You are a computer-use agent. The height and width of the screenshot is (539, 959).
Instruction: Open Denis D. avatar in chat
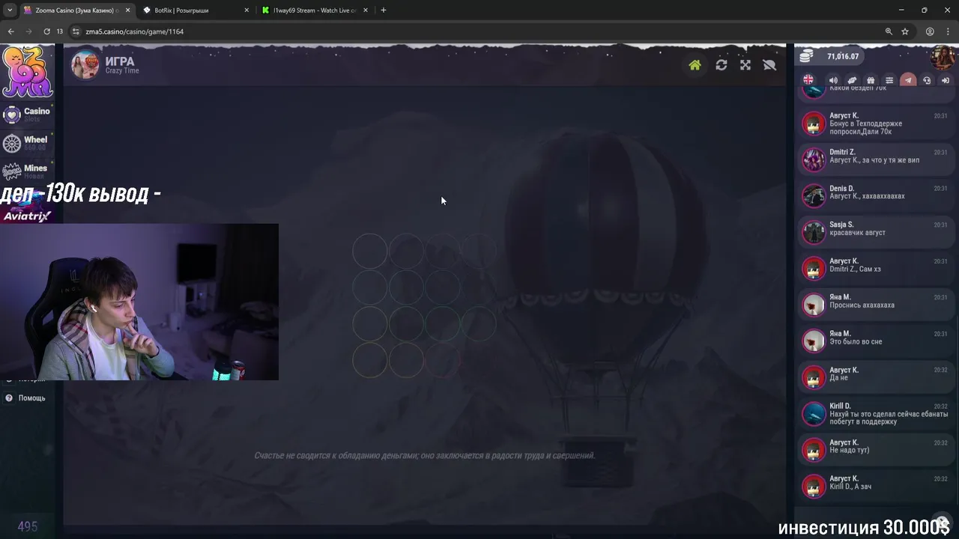814,195
